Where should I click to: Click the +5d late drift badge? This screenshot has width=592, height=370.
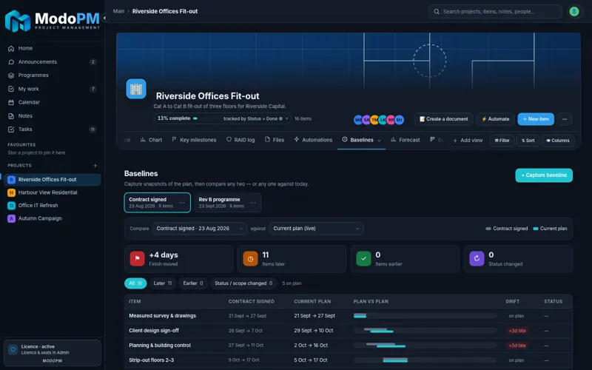[x=517, y=346]
